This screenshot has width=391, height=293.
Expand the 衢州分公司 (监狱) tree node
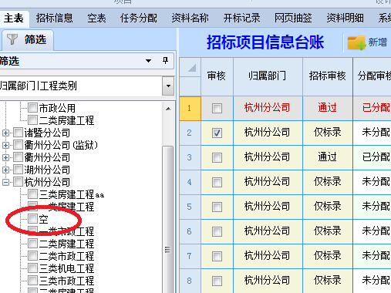(x=5, y=145)
